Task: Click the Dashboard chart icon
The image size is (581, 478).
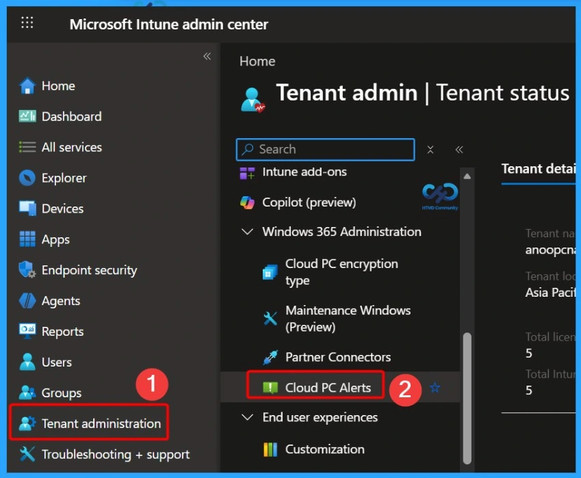Action: coord(27,116)
